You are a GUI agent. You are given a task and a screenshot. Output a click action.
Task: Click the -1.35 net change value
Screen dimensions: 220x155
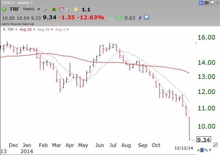66,17
